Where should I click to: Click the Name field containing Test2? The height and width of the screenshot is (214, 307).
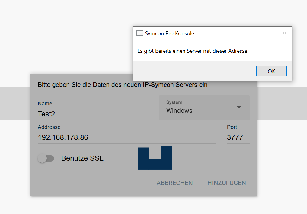pyautogui.click(x=93, y=114)
